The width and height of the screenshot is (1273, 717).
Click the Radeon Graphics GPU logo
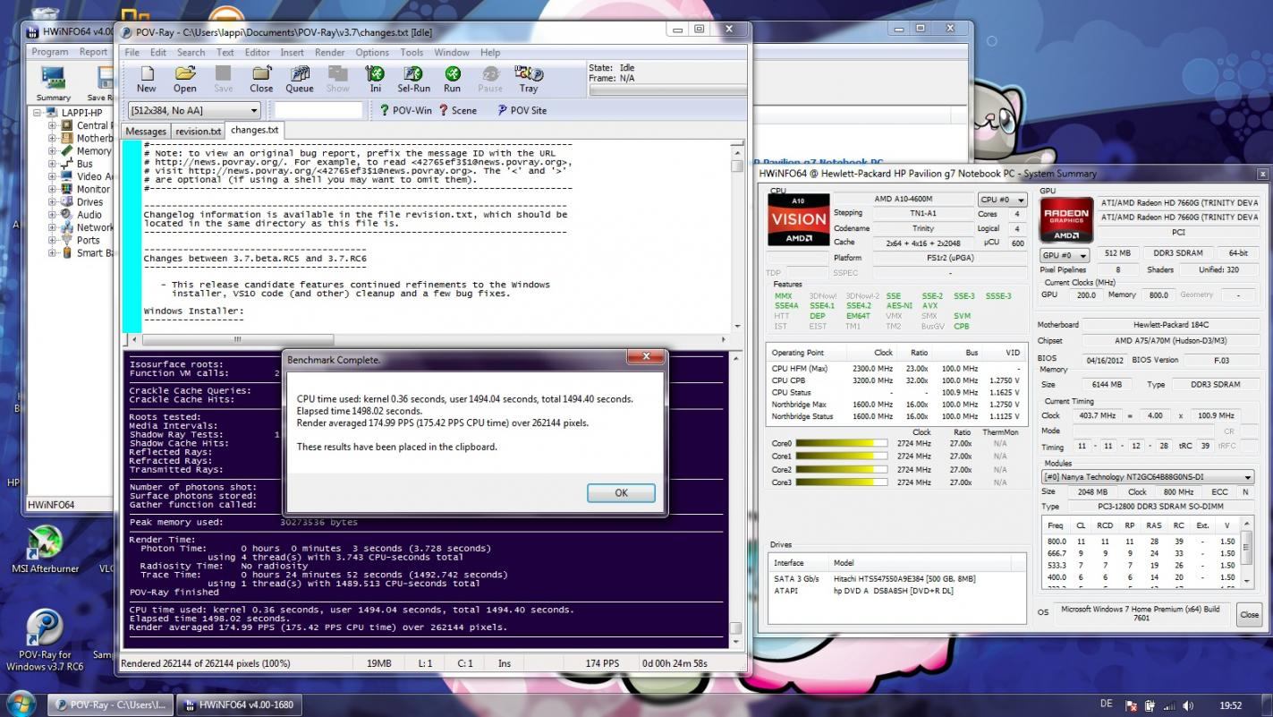pyautogui.click(x=1066, y=219)
